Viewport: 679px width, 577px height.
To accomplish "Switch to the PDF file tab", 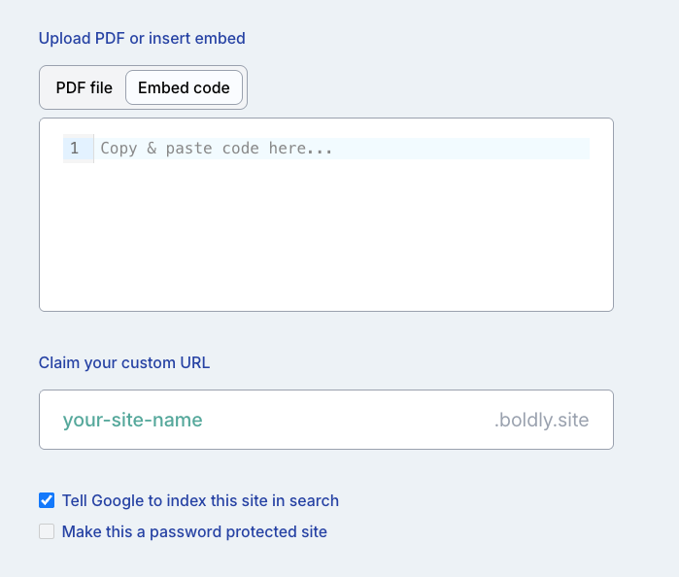I will coord(84,87).
